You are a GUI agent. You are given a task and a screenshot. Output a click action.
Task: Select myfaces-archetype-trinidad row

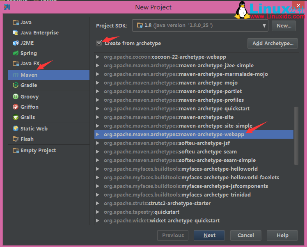pos(194,195)
